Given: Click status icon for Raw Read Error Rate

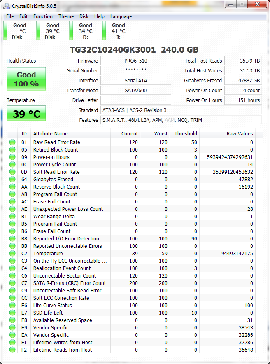Looking at the screenshot, I should point(13,142).
